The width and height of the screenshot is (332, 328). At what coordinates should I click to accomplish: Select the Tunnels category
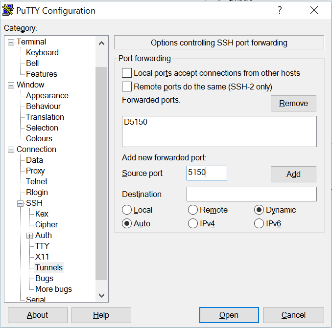coord(49,267)
